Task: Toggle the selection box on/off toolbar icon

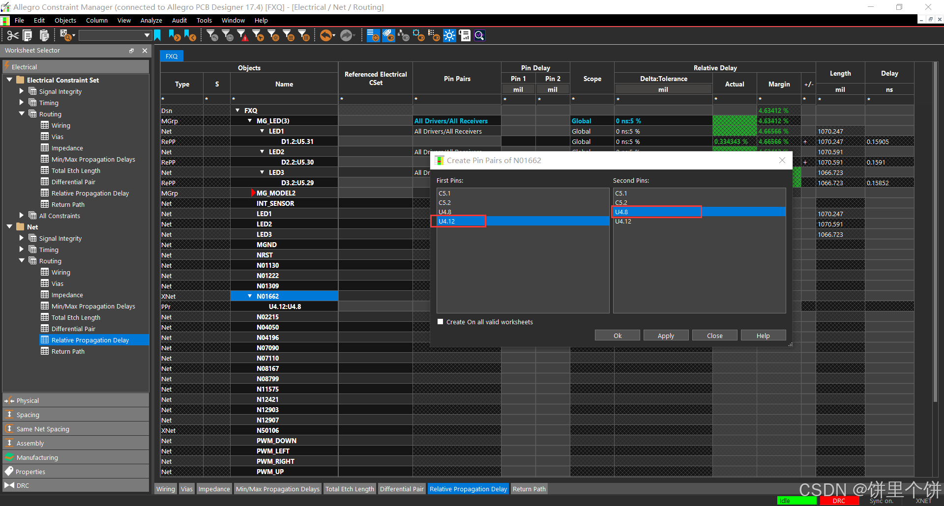Action: 419,35
